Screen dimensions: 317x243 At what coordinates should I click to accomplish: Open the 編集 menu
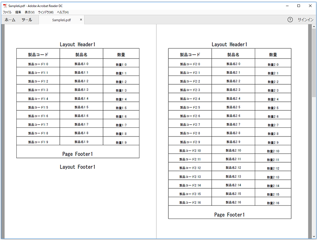[x=18, y=12]
